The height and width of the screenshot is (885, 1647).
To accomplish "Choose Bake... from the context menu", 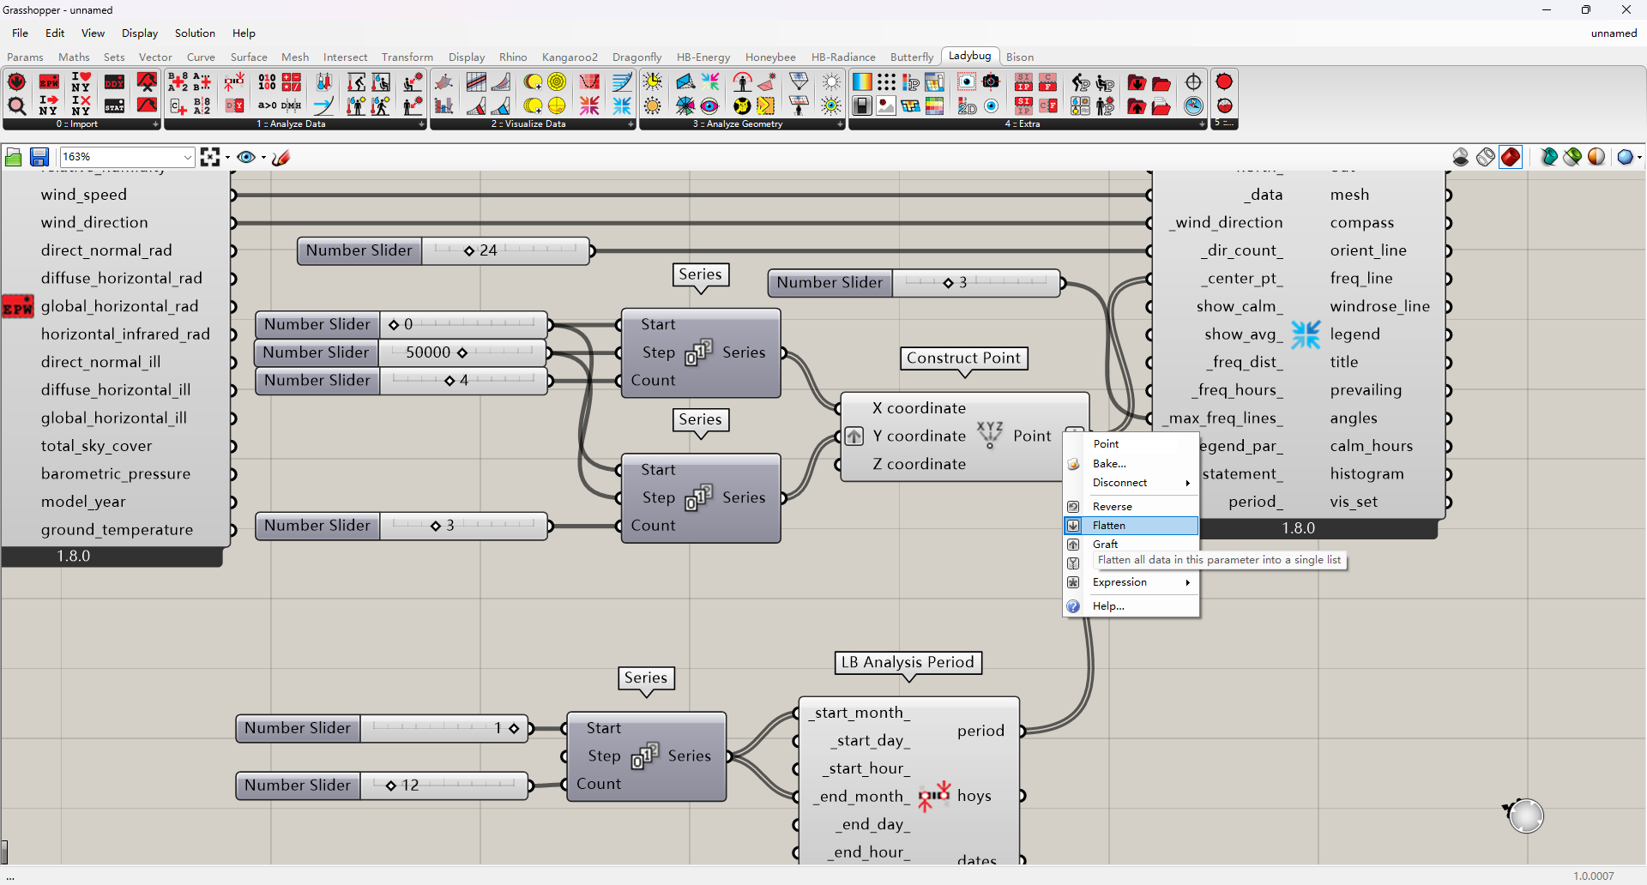I will pyautogui.click(x=1131, y=463).
